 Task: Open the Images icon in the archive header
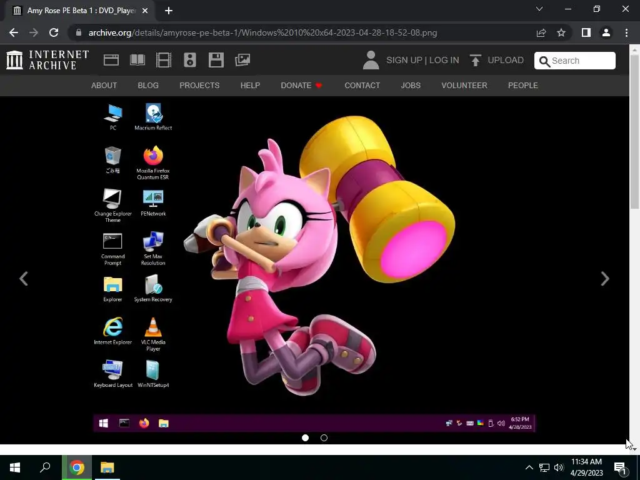242,60
